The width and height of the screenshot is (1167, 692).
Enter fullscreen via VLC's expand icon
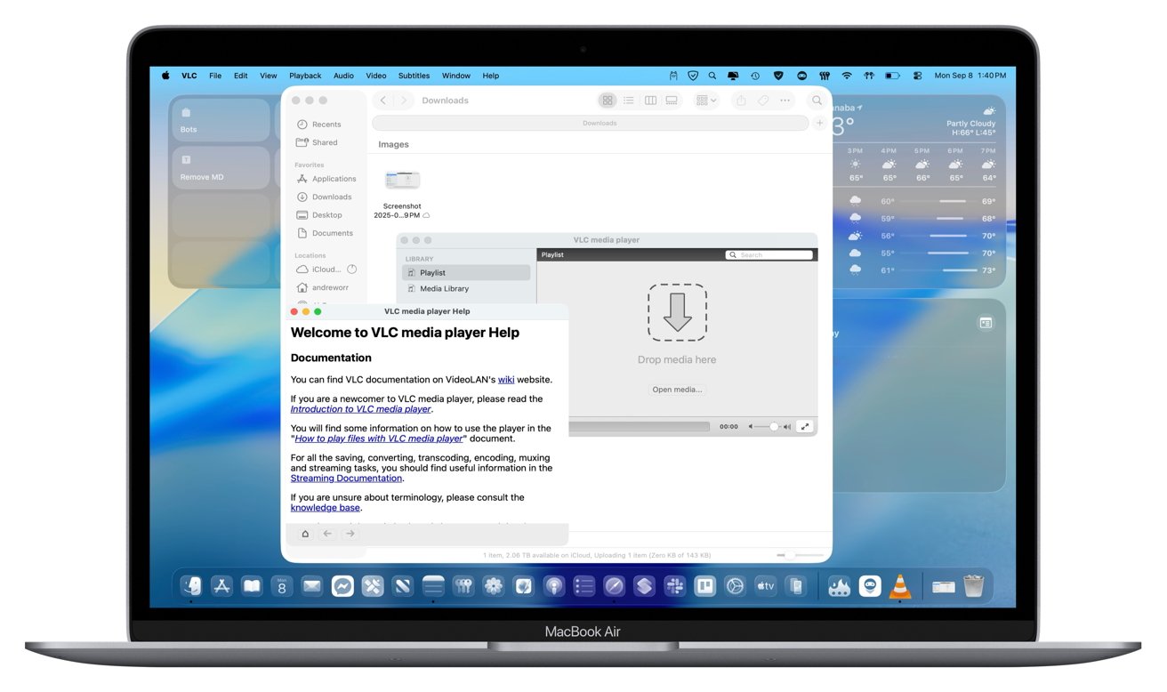pos(805,426)
